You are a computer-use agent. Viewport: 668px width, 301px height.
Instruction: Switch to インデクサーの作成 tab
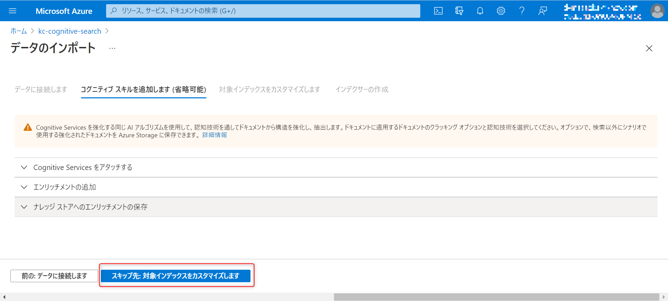(x=362, y=89)
